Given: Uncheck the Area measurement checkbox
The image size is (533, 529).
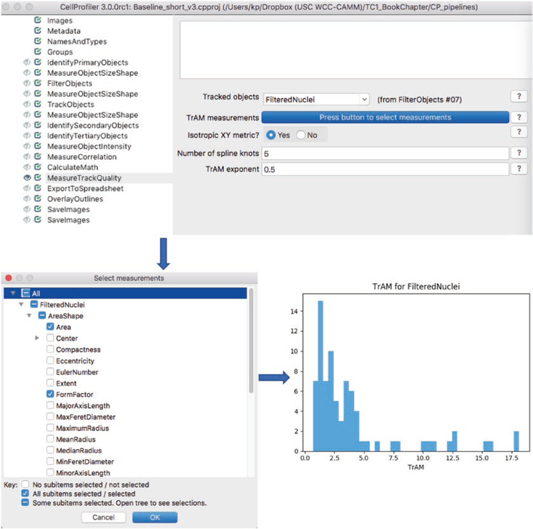Looking at the screenshot, I should 51,327.
